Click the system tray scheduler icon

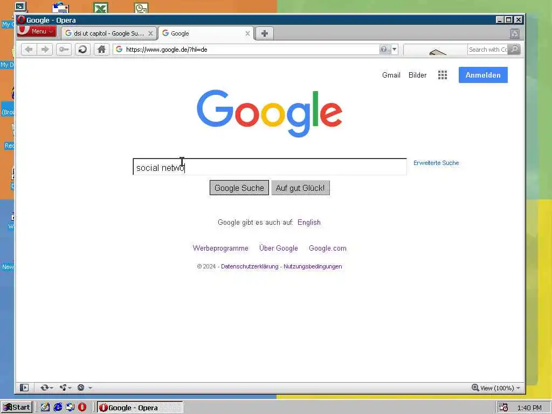[x=503, y=408]
